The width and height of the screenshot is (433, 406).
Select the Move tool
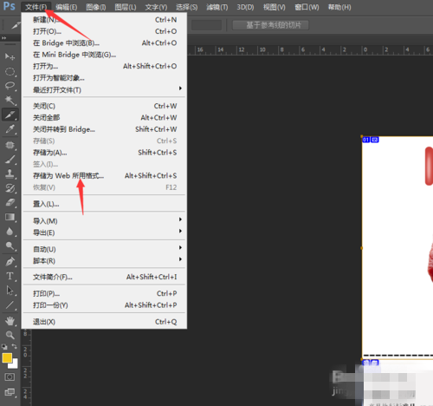pyautogui.click(x=10, y=56)
